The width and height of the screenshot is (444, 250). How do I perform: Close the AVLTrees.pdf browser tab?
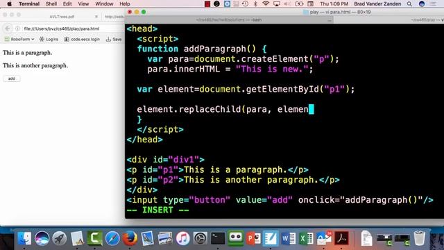(x=96, y=17)
